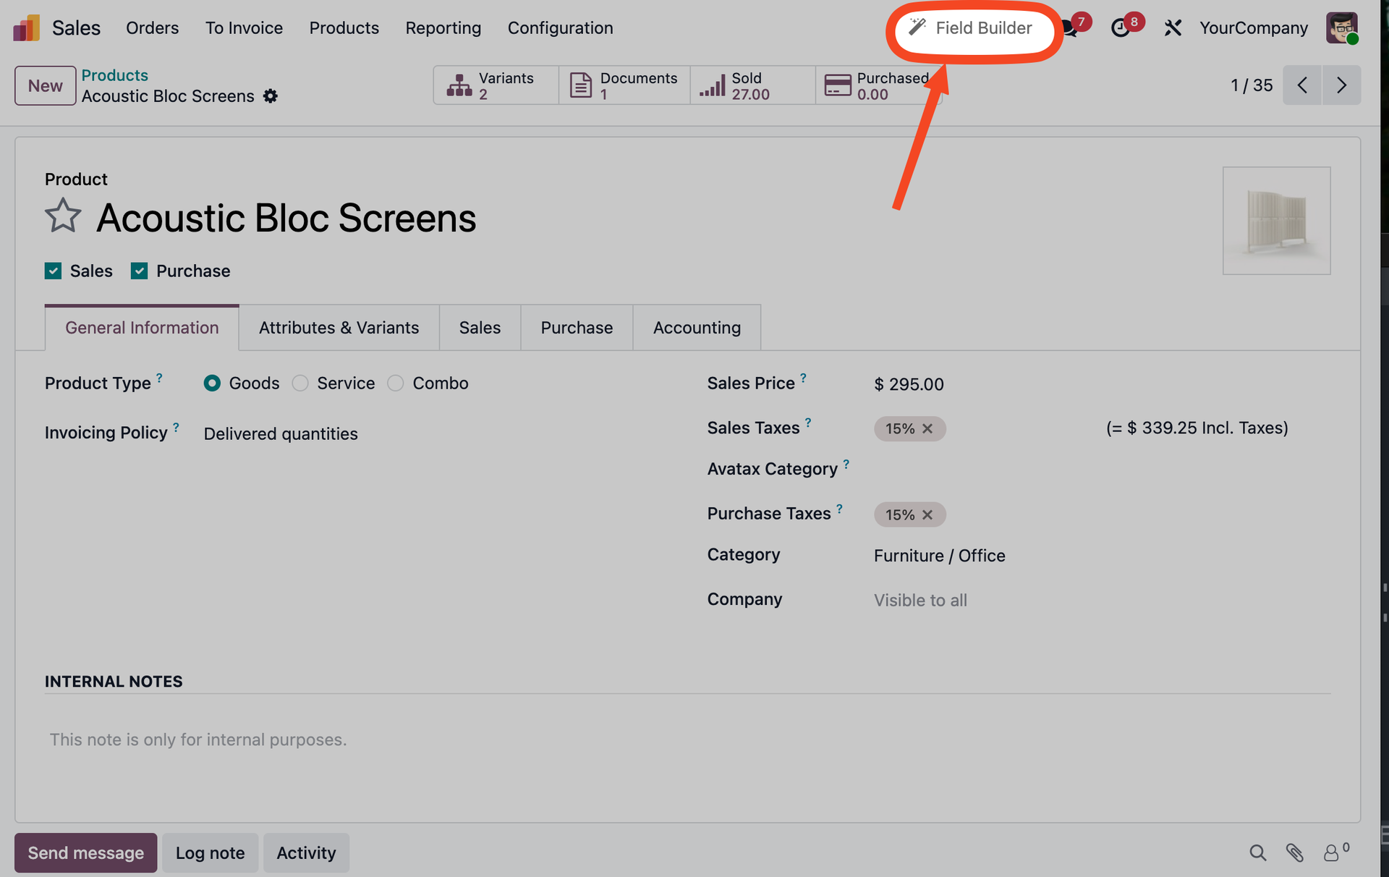Open the wrench and screwdriver debug tools icon
1389x877 pixels.
pos(1173,27)
